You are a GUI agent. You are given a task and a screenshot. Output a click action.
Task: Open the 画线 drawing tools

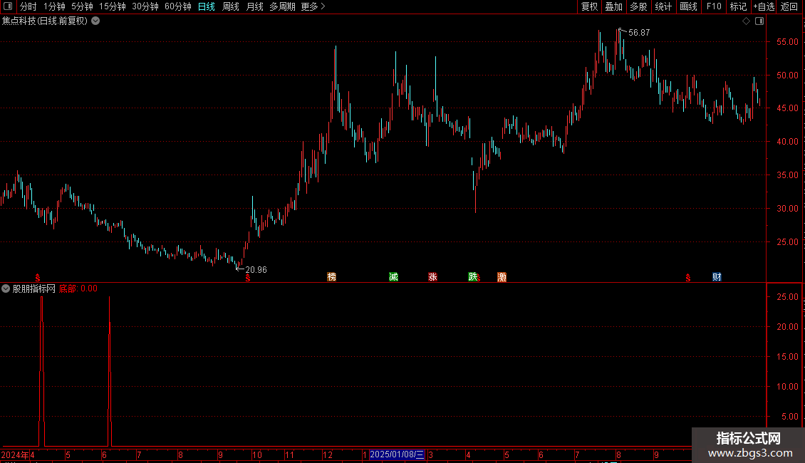pos(688,6)
